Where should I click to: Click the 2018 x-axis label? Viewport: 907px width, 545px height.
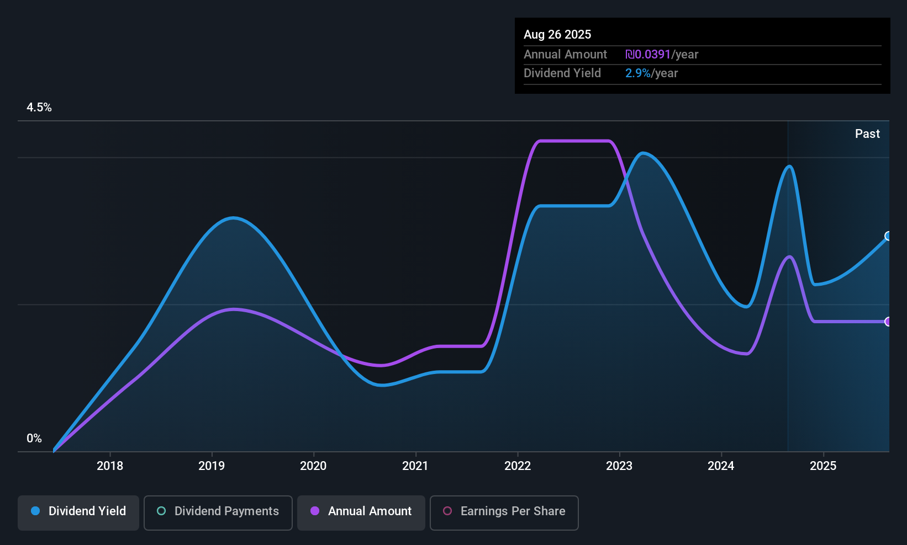point(110,466)
